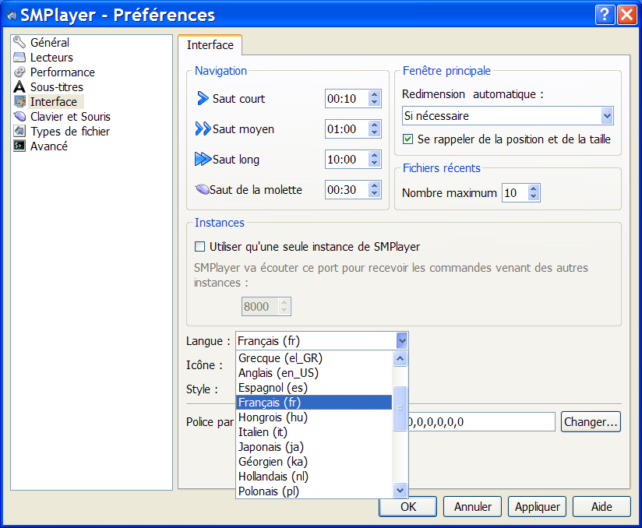Decrease Saut long value
The width and height of the screenshot is (642, 528).
[374, 163]
